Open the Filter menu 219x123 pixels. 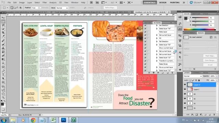click(44, 2)
